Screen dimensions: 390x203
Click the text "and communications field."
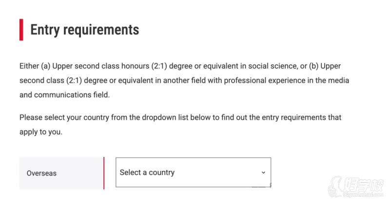tap(65, 94)
